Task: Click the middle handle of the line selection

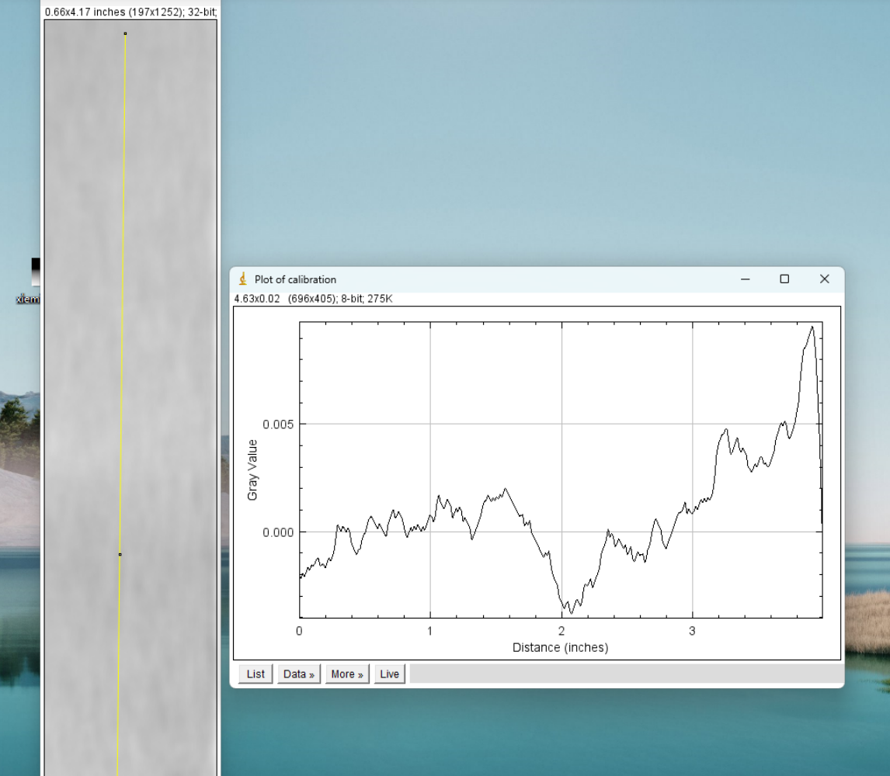Action: point(121,554)
